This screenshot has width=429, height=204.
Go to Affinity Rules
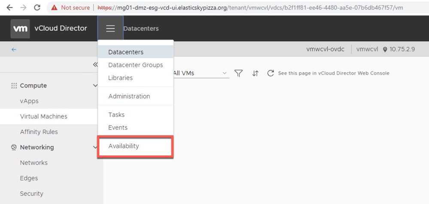(39, 132)
